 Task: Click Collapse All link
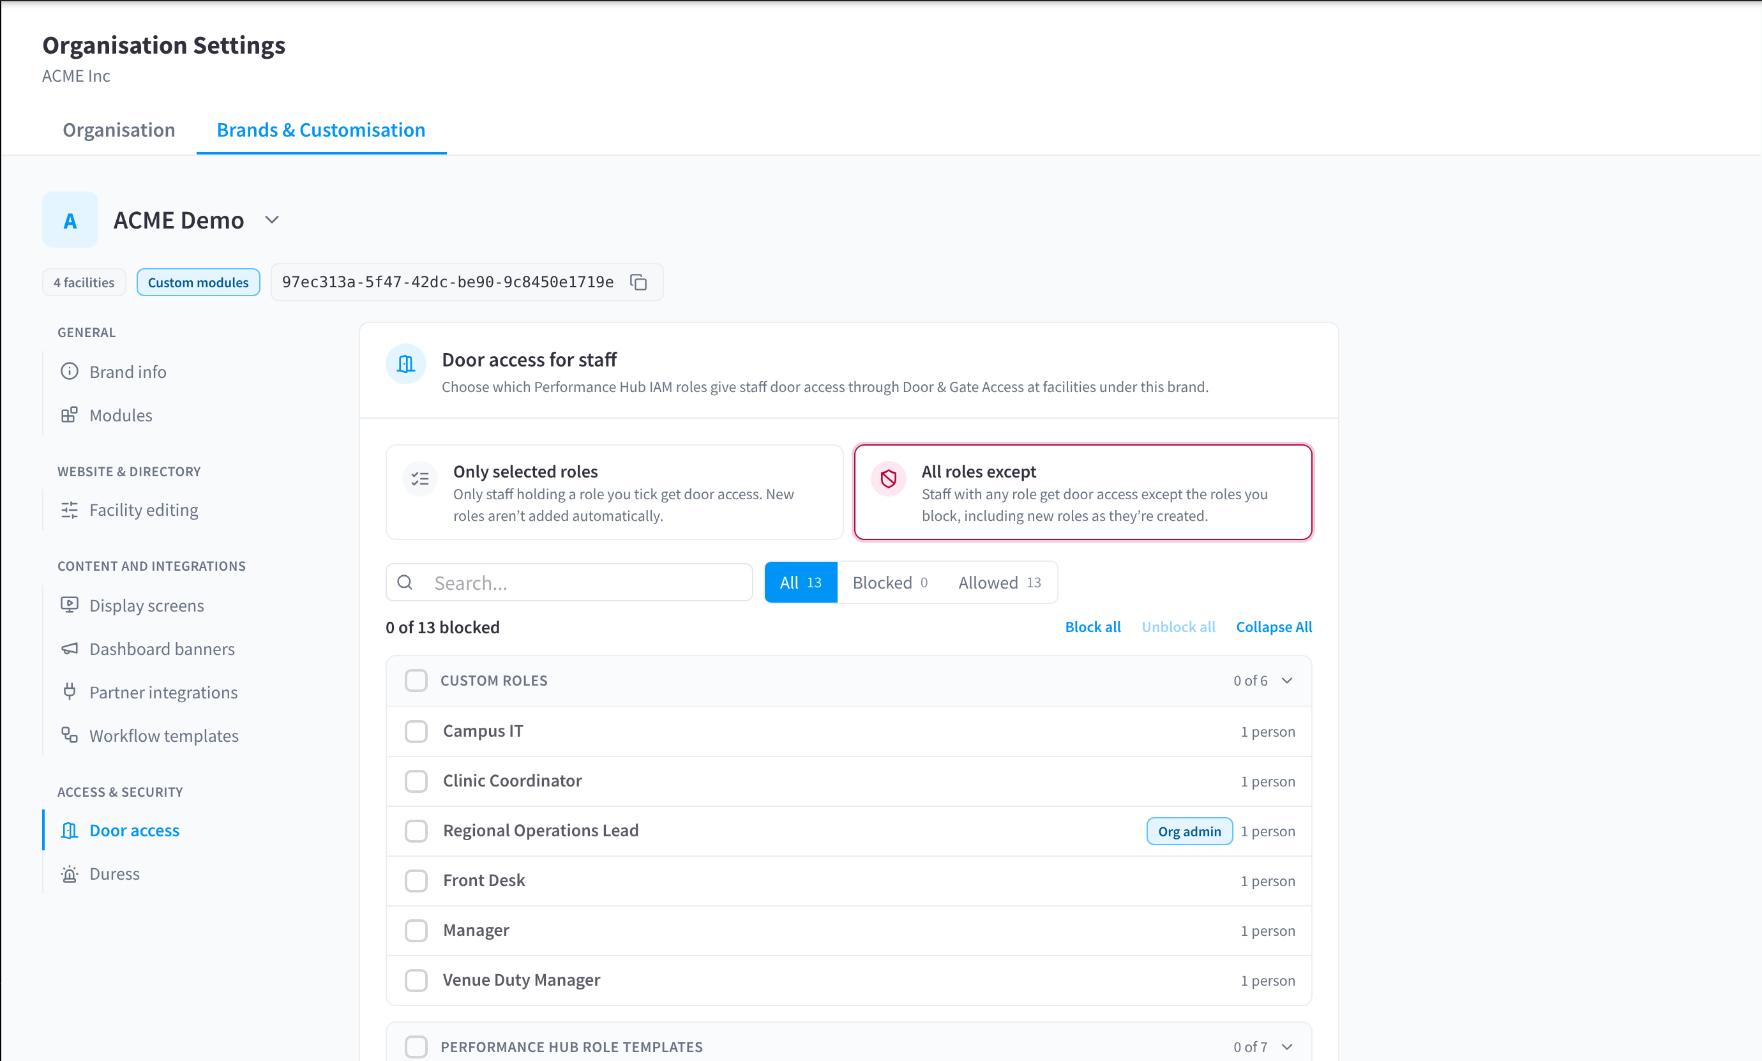[x=1274, y=627]
